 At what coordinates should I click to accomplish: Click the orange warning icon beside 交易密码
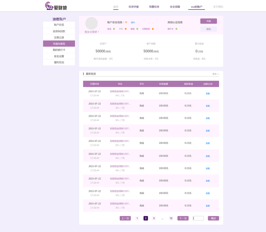click(x=153, y=29)
